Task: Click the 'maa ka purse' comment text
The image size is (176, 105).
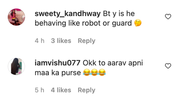Action: (58, 73)
